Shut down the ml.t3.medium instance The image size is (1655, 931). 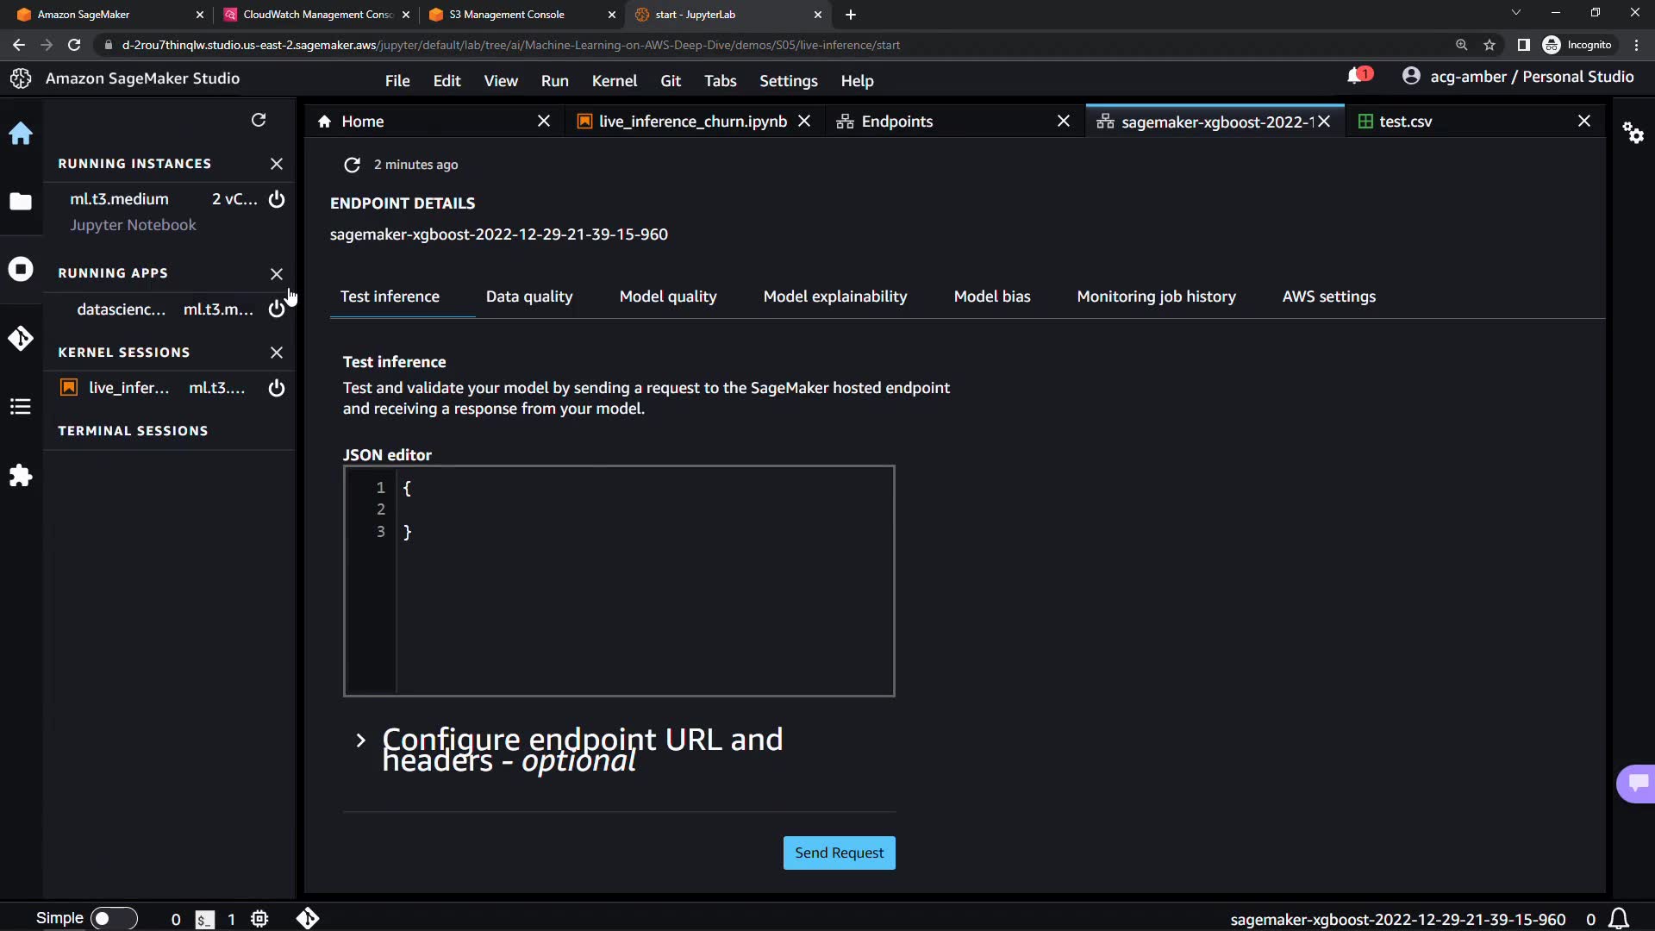(277, 200)
